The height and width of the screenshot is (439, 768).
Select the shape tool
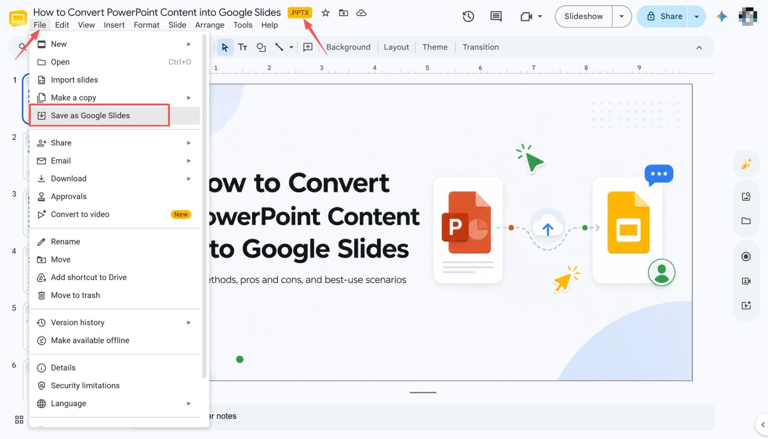click(x=261, y=47)
